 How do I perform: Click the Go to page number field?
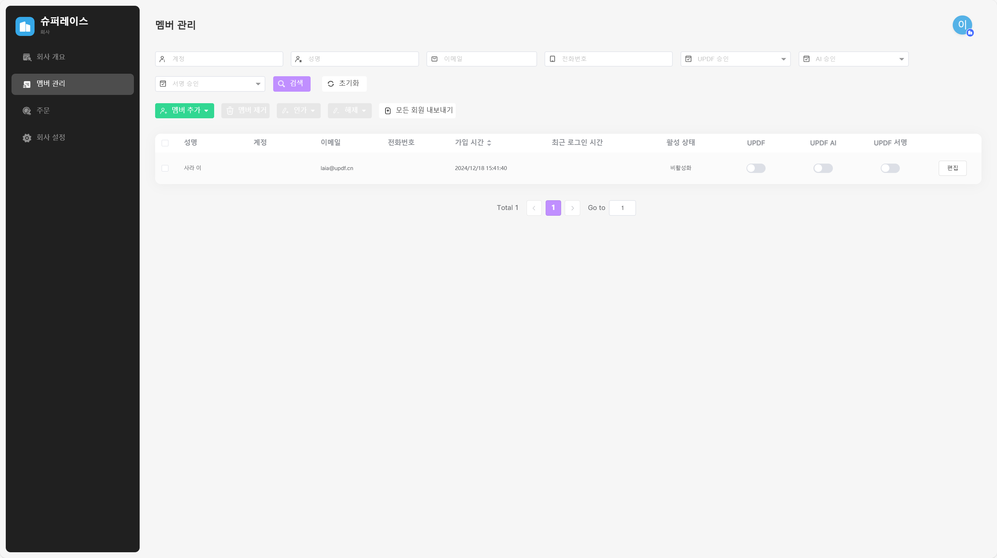pos(622,208)
